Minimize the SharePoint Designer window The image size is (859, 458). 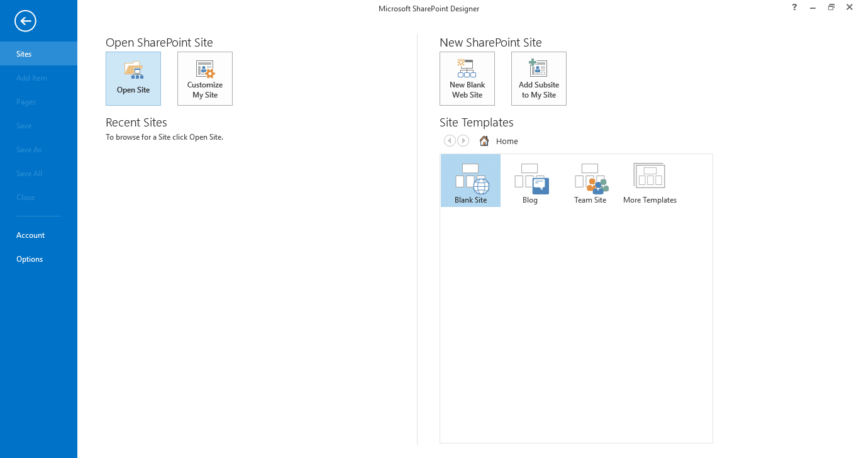click(813, 8)
